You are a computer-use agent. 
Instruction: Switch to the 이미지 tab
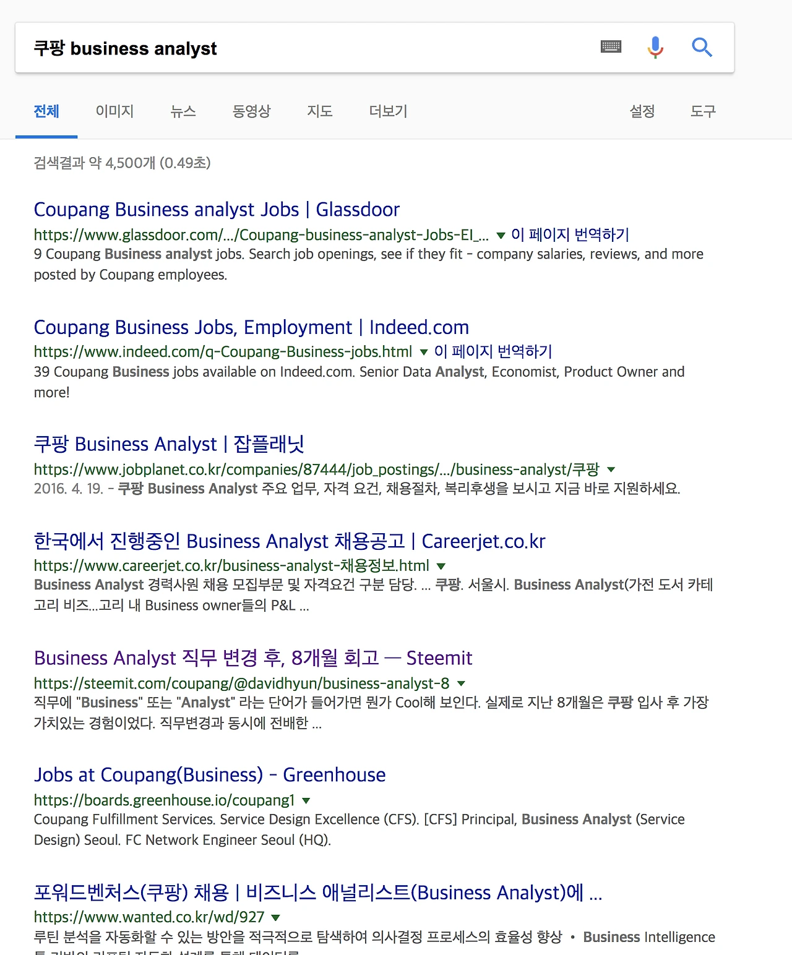point(114,111)
